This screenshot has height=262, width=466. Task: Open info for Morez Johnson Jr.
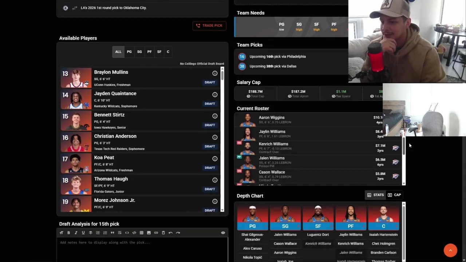[x=215, y=201]
